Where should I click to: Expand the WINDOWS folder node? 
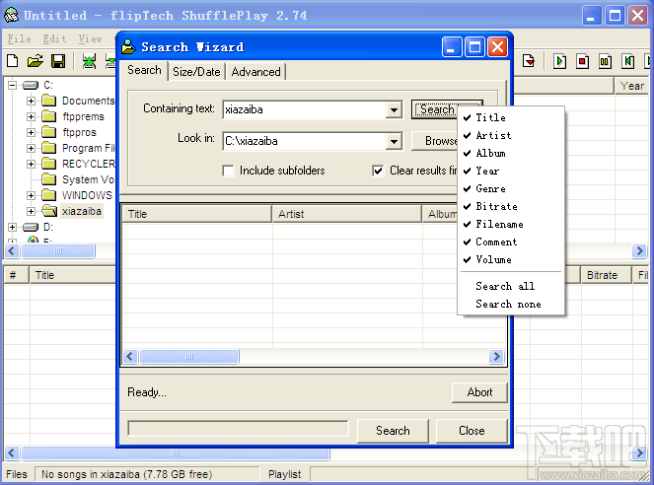point(31,195)
